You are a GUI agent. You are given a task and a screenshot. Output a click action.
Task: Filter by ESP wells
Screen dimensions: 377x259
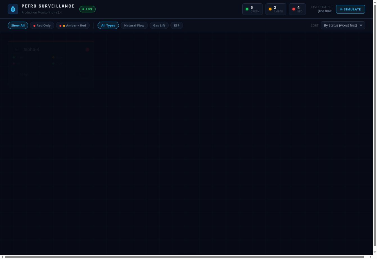tap(177, 25)
